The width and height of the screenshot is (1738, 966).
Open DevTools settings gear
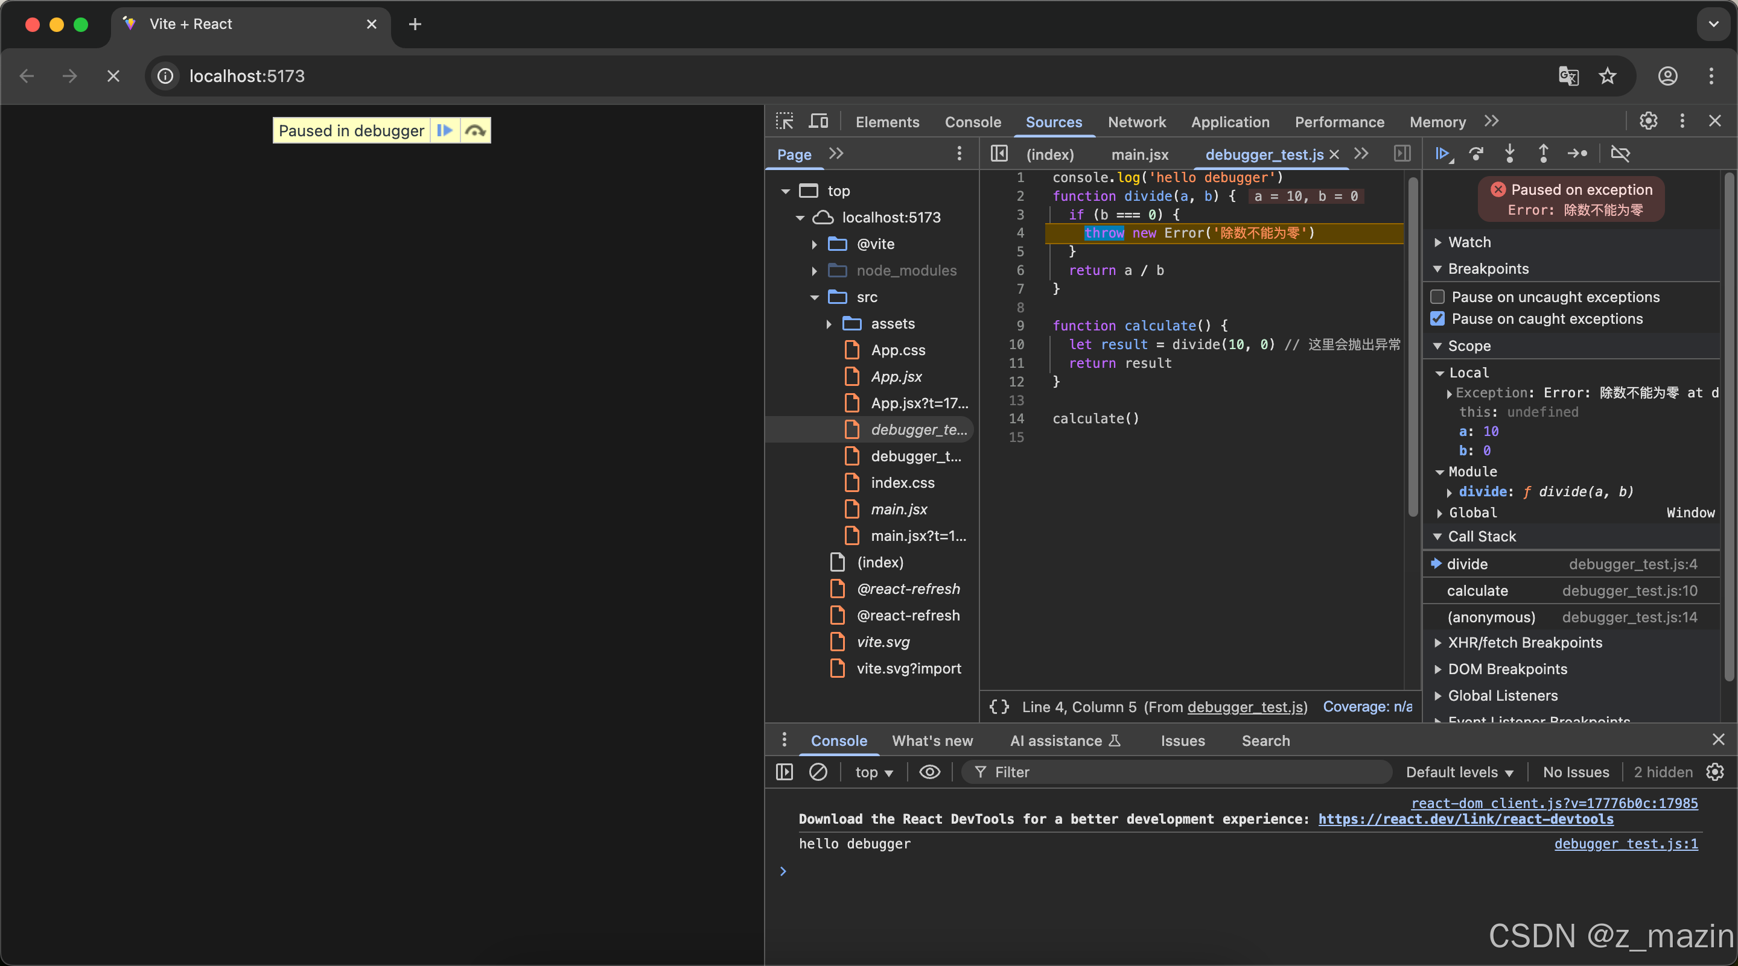point(1648,121)
